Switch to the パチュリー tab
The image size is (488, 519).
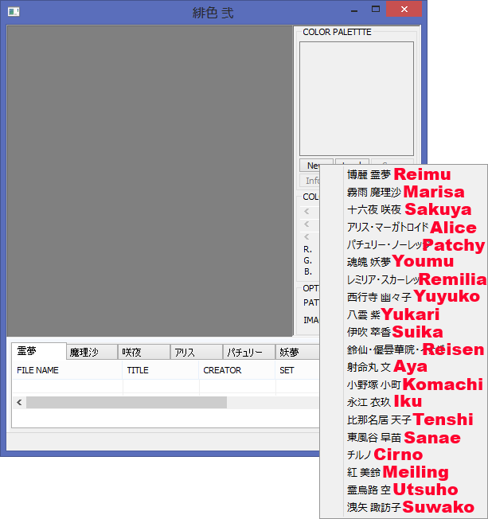pyautogui.click(x=249, y=352)
